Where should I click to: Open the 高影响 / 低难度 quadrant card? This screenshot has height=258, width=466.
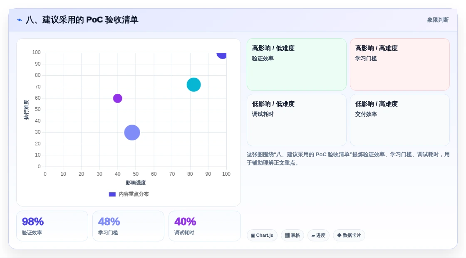coord(297,64)
